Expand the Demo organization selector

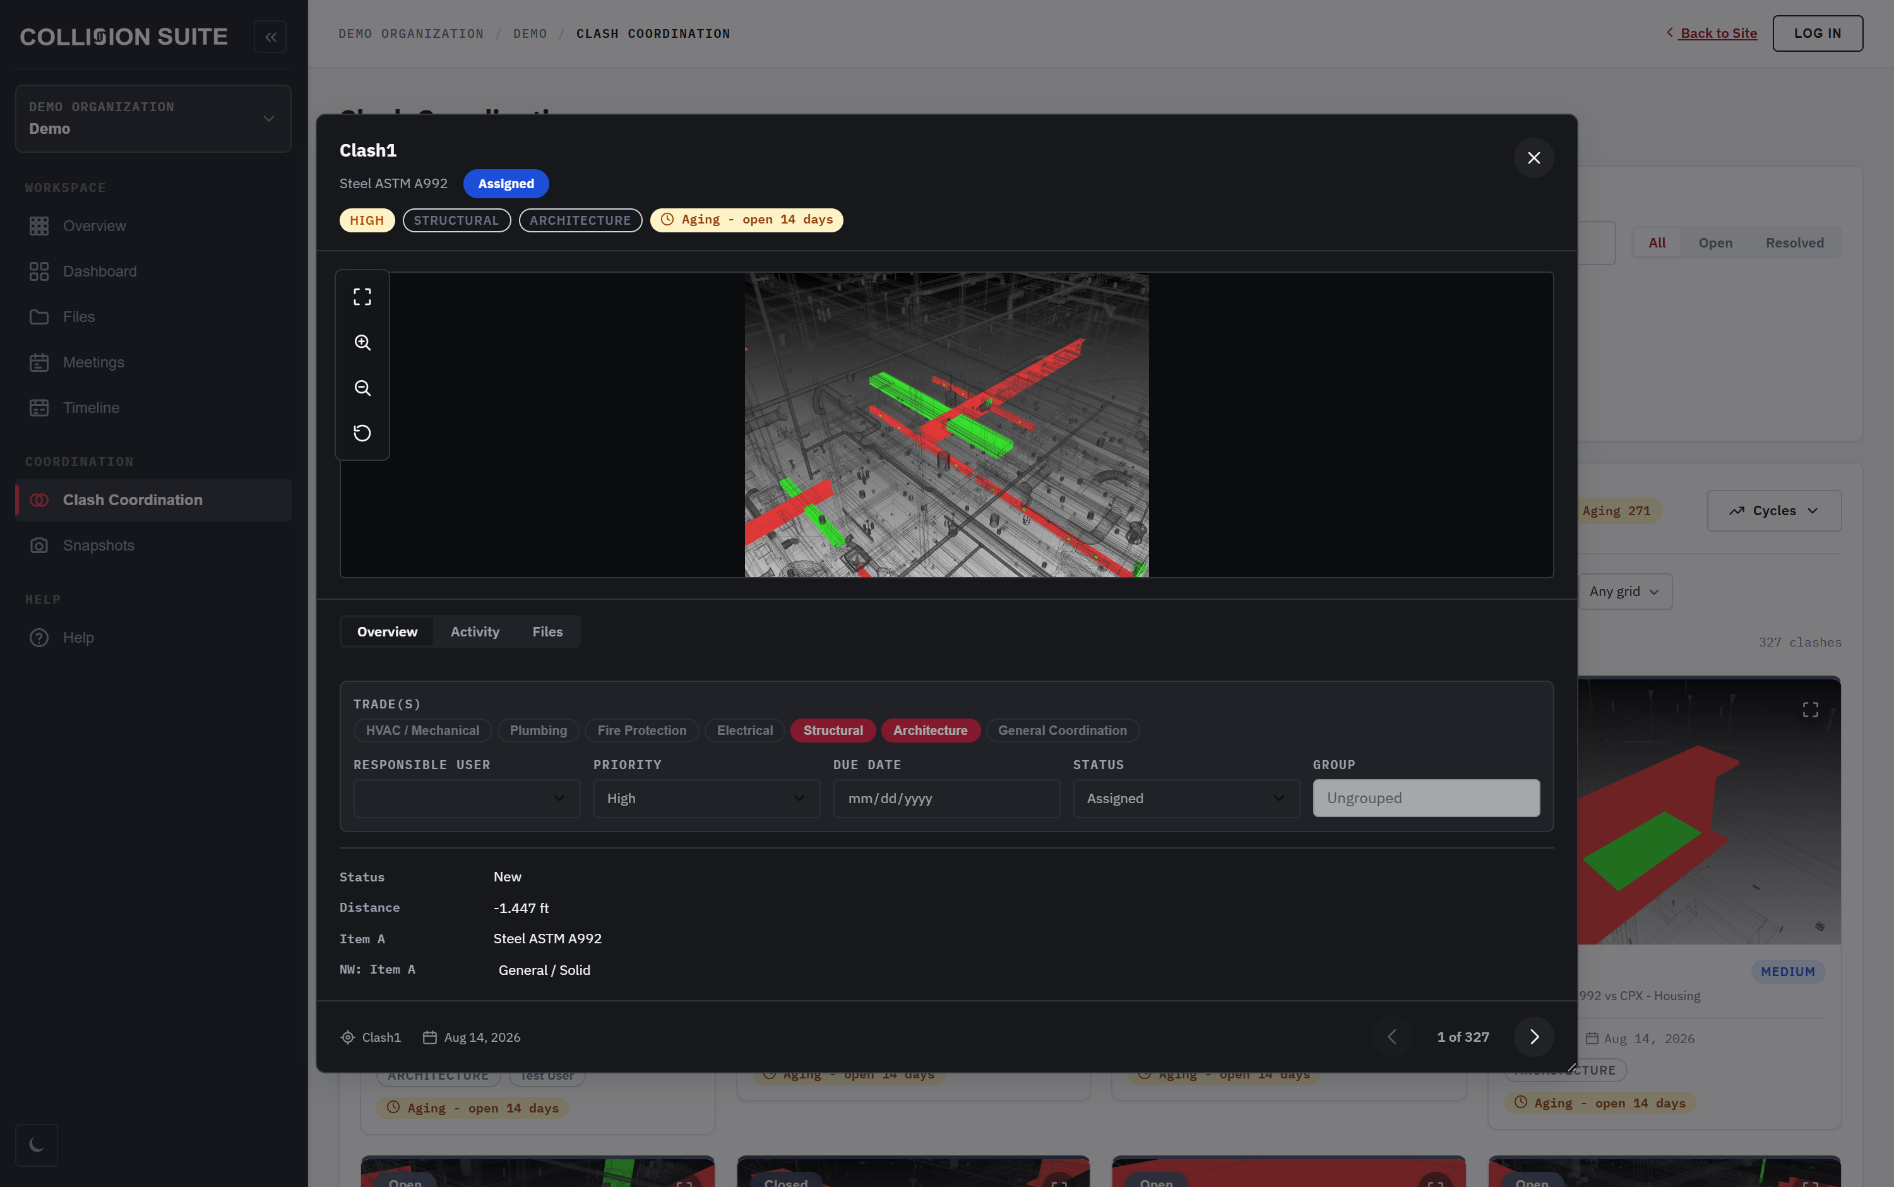[153, 119]
